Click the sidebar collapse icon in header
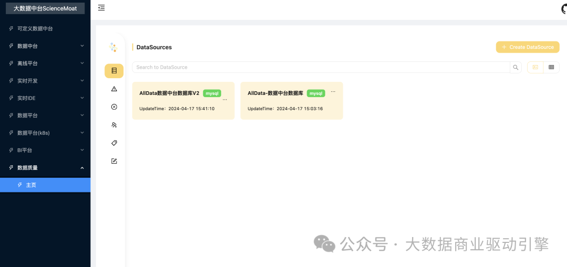The height and width of the screenshot is (267, 567). pyautogui.click(x=101, y=8)
